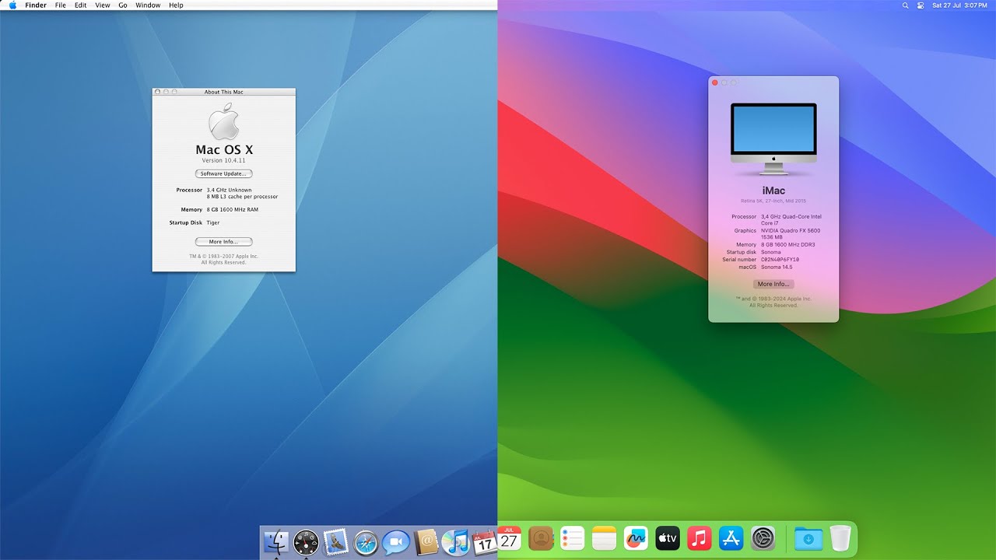Viewport: 996px width, 560px height.
Task: Open the Apple menu in Tiger menu bar
Action: [12, 5]
